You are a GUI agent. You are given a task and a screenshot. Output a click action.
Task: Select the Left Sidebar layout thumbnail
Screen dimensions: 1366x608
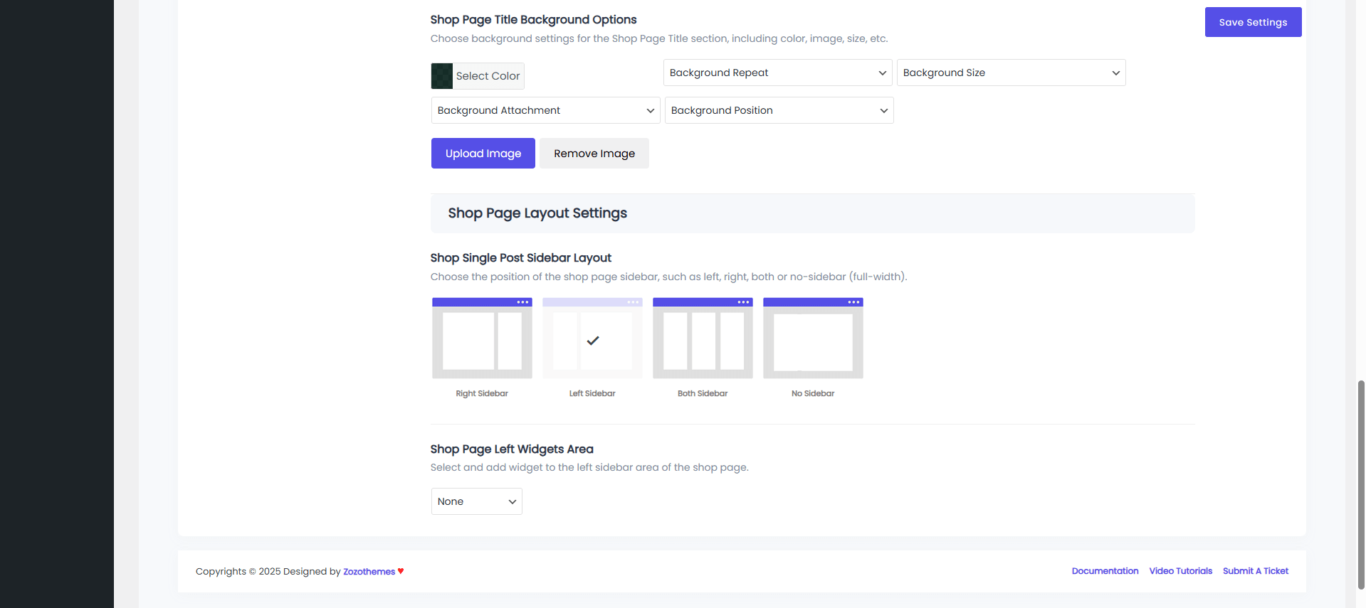(x=592, y=338)
